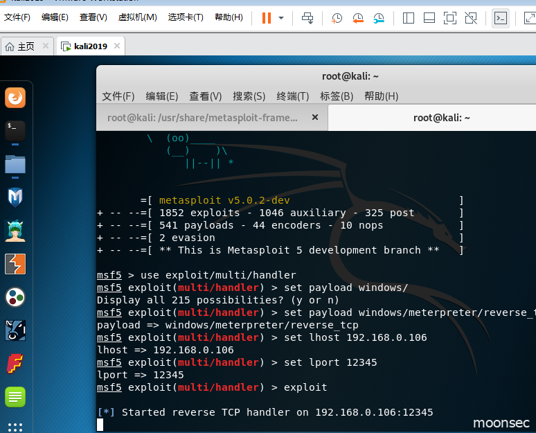The width and height of the screenshot is (536, 433).
Task: Open the console view icon in VMware toolbar
Action: pos(501,18)
